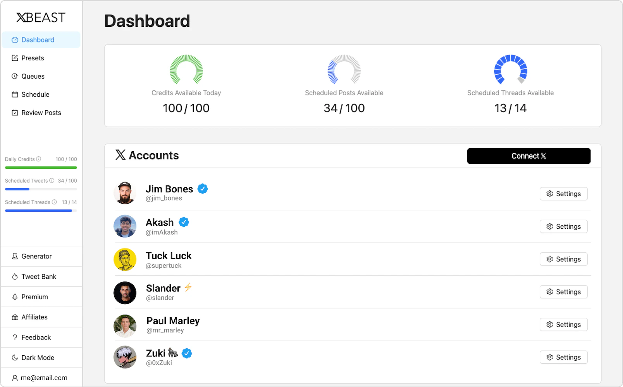Select the Queues clock icon
This screenshot has width=623, height=387.
[x=15, y=76]
